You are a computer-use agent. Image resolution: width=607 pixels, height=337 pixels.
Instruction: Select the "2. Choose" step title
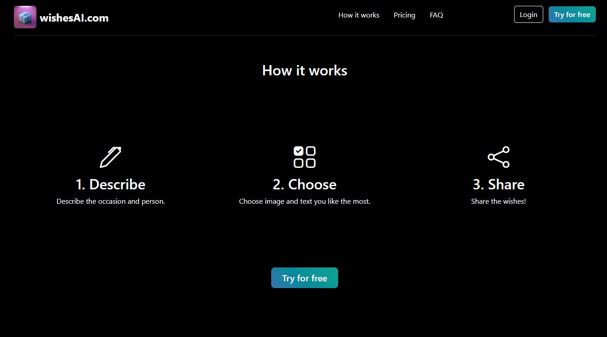(304, 184)
